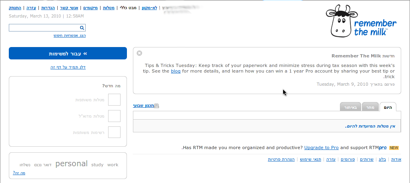Close the news box with X icon
Image resolution: width=410 pixels, height=183 pixels.
139,53
